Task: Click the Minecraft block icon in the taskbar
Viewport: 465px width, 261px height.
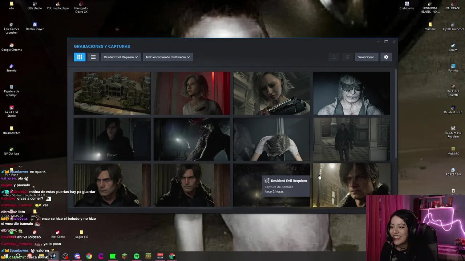Action: (x=125, y=256)
